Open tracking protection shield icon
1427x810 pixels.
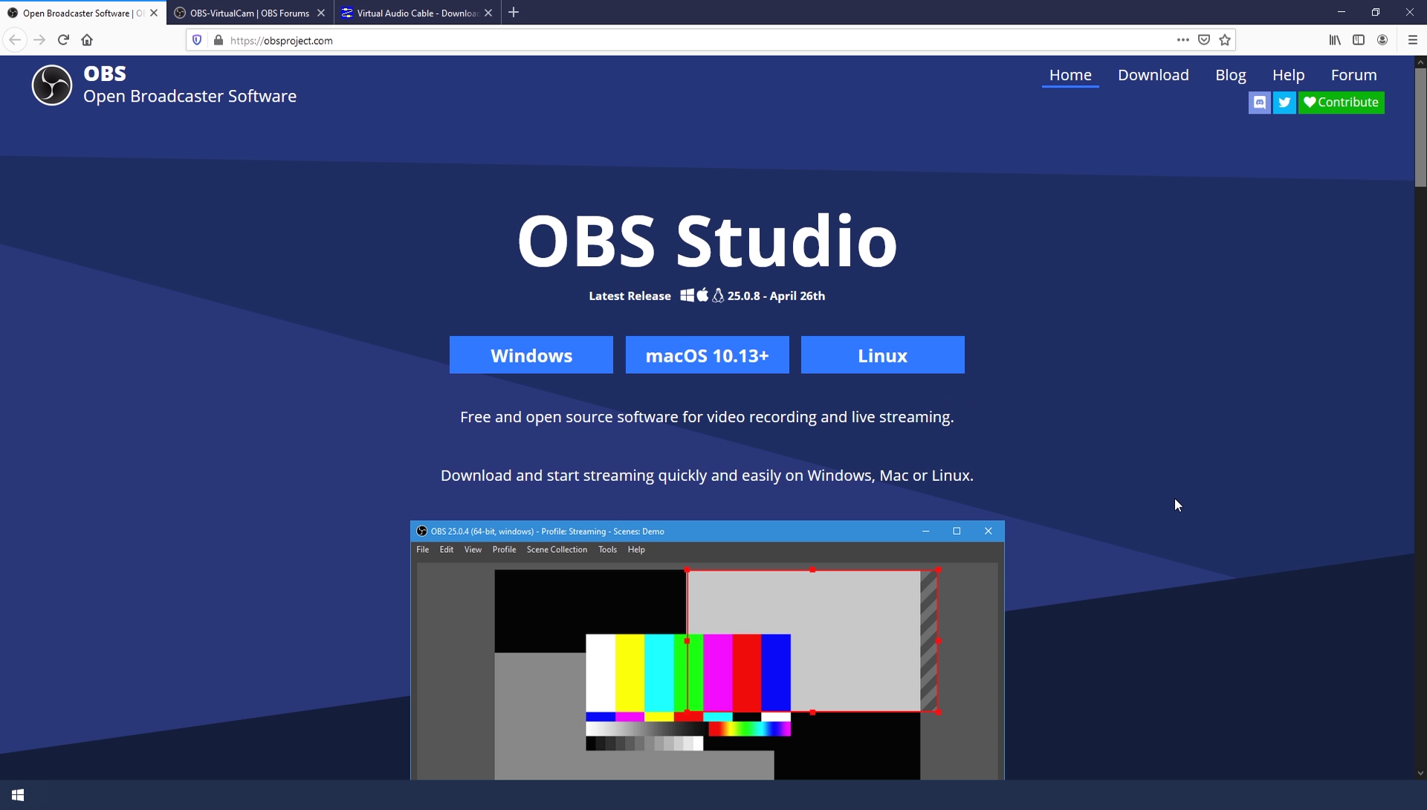197,40
